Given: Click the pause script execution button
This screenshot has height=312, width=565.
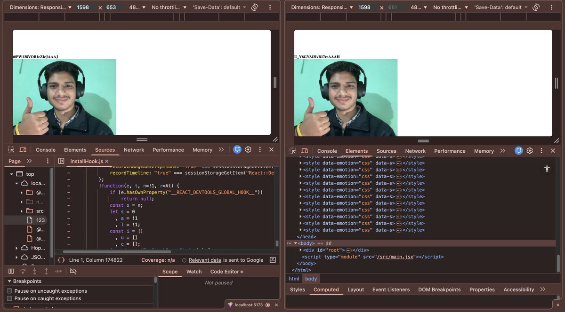Looking at the screenshot, I should (x=11, y=272).
